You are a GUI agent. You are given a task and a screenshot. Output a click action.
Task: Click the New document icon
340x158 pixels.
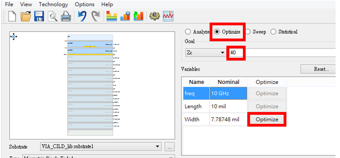[12, 16]
